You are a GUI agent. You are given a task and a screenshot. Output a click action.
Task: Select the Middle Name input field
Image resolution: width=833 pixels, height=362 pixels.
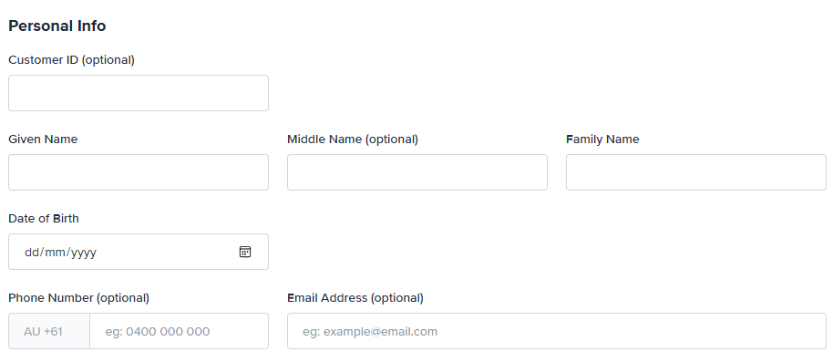pyautogui.click(x=417, y=172)
